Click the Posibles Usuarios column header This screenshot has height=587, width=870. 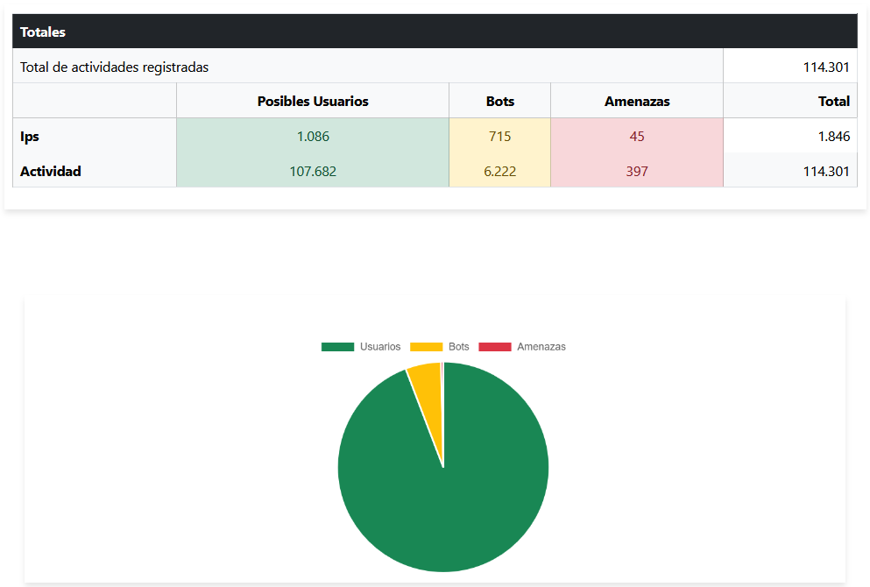pos(312,100)
